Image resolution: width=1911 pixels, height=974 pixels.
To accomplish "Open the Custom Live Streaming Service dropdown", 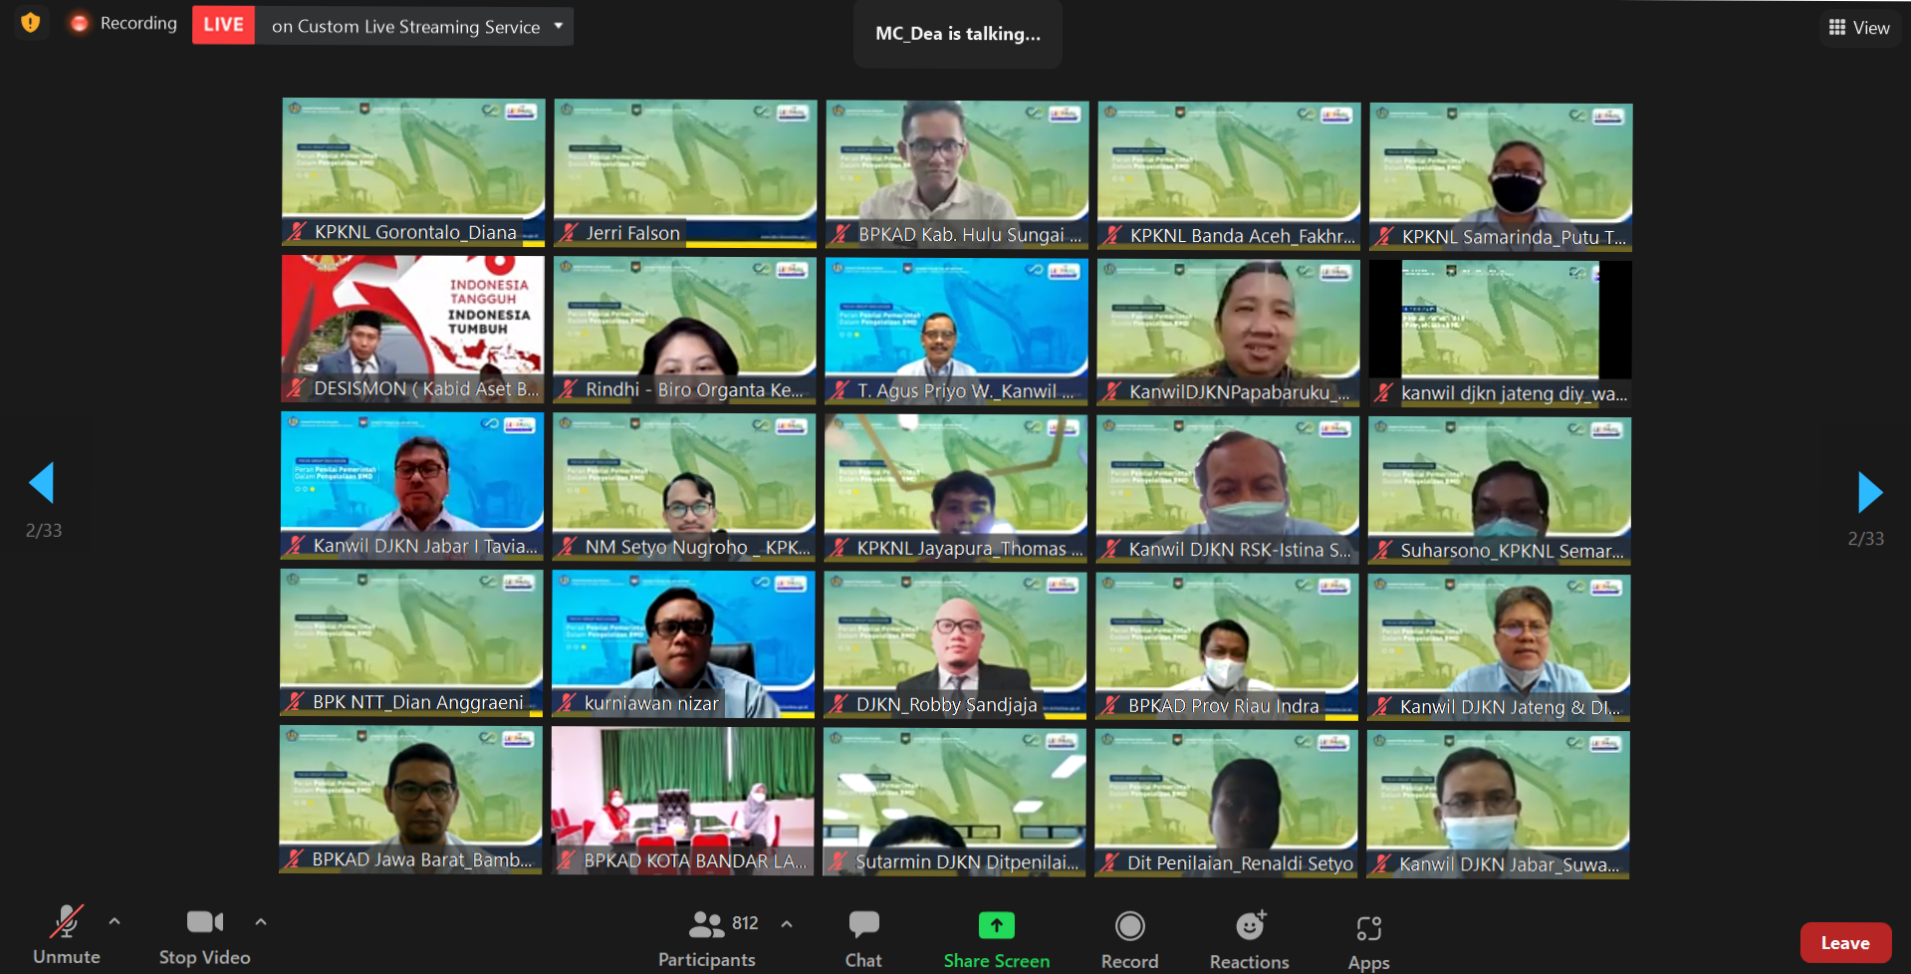I will (559, 26).
